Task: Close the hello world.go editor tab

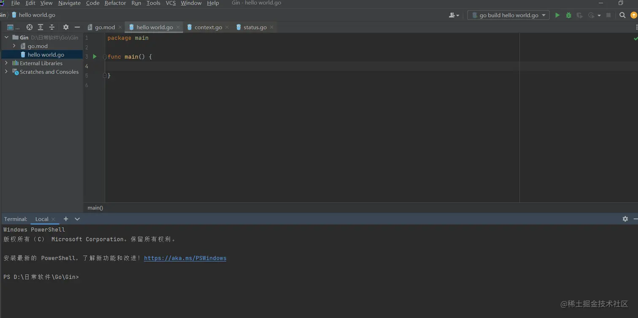Action: tap(178, 27)
